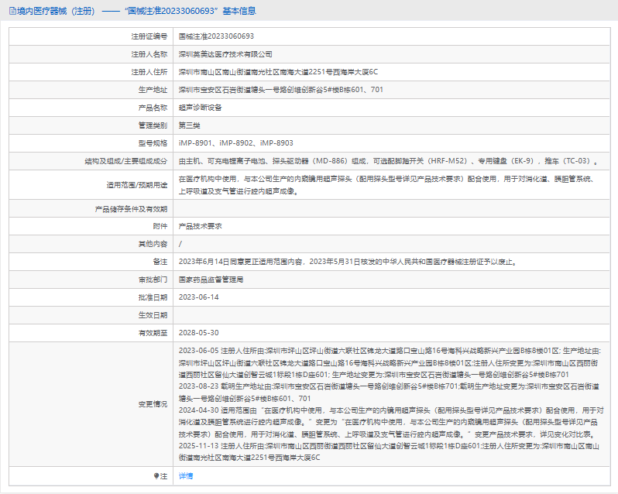The height and width of the screenshot is (494, 618).
Task: Click the remark text starting 2023年6月14日
Action: (348, 262)
